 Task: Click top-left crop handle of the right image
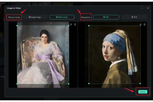pyautogui.click(x=89, y=26)
